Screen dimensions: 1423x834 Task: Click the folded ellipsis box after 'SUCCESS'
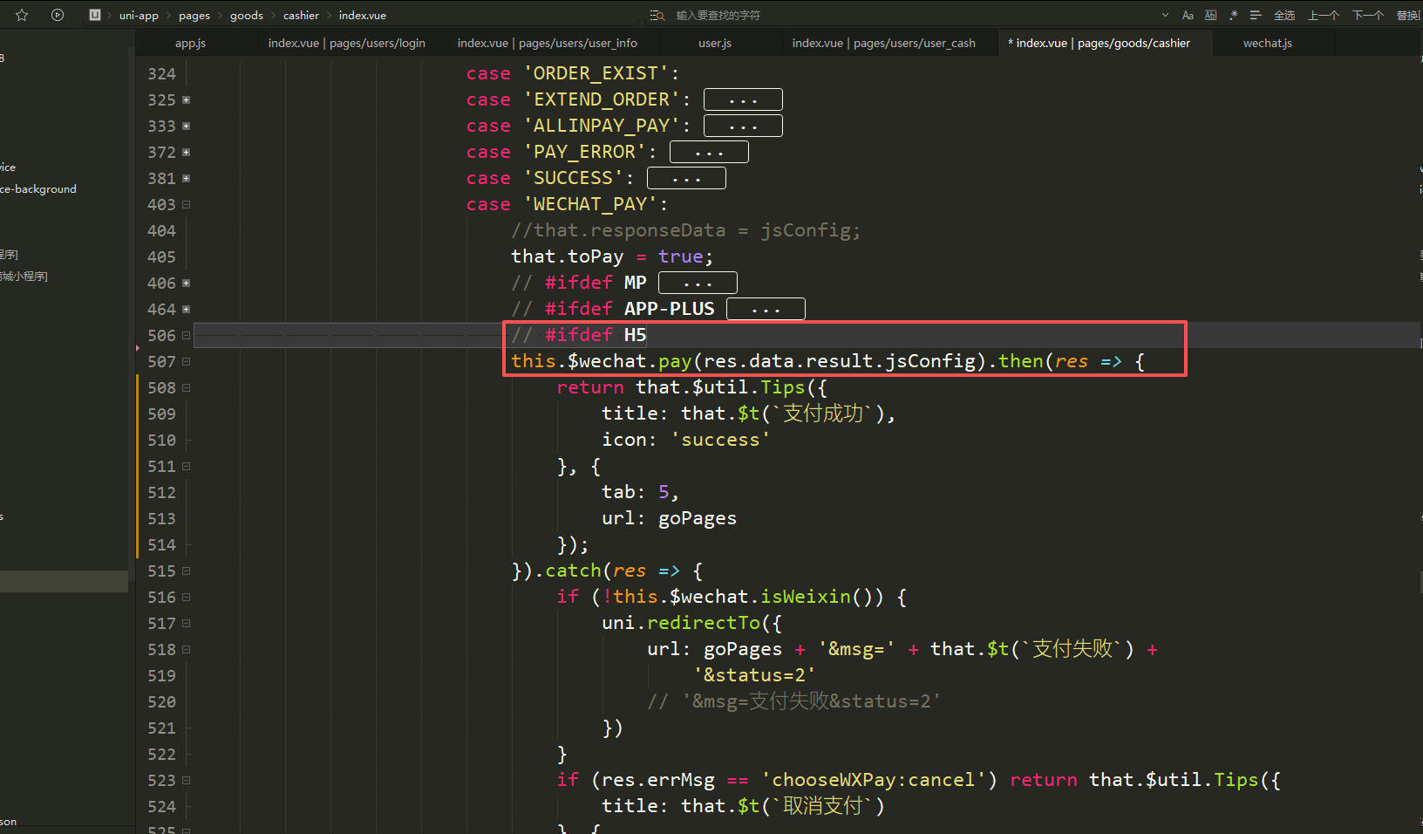pyautogui.click(x=686, y=179)
